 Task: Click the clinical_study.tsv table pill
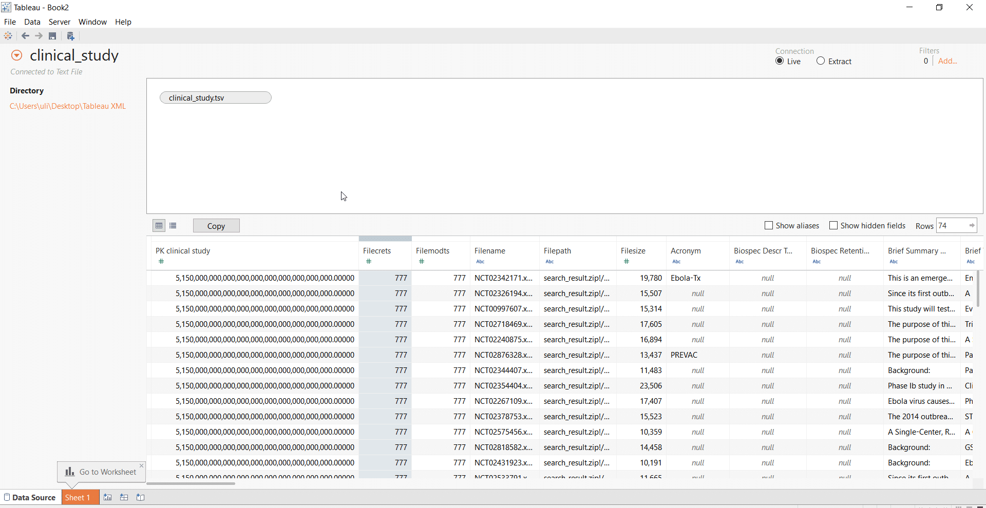(x=216, y=97)
